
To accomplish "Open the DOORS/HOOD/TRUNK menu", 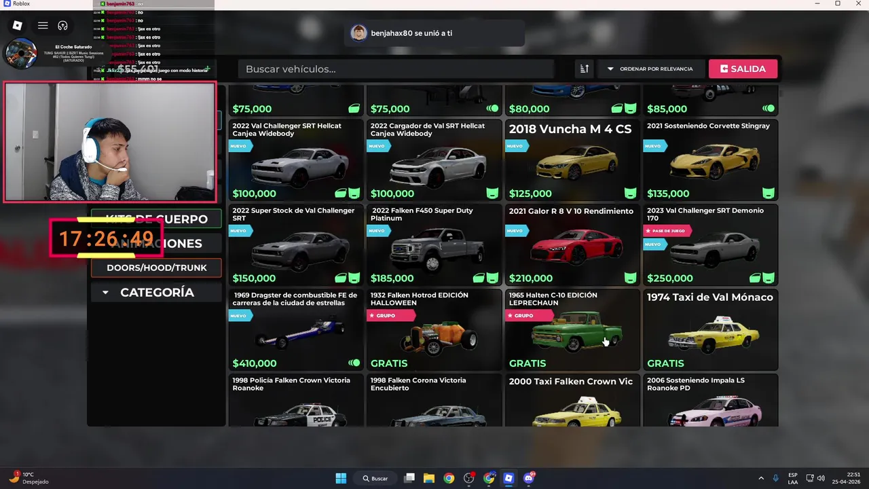I will [x=156, y=268].
